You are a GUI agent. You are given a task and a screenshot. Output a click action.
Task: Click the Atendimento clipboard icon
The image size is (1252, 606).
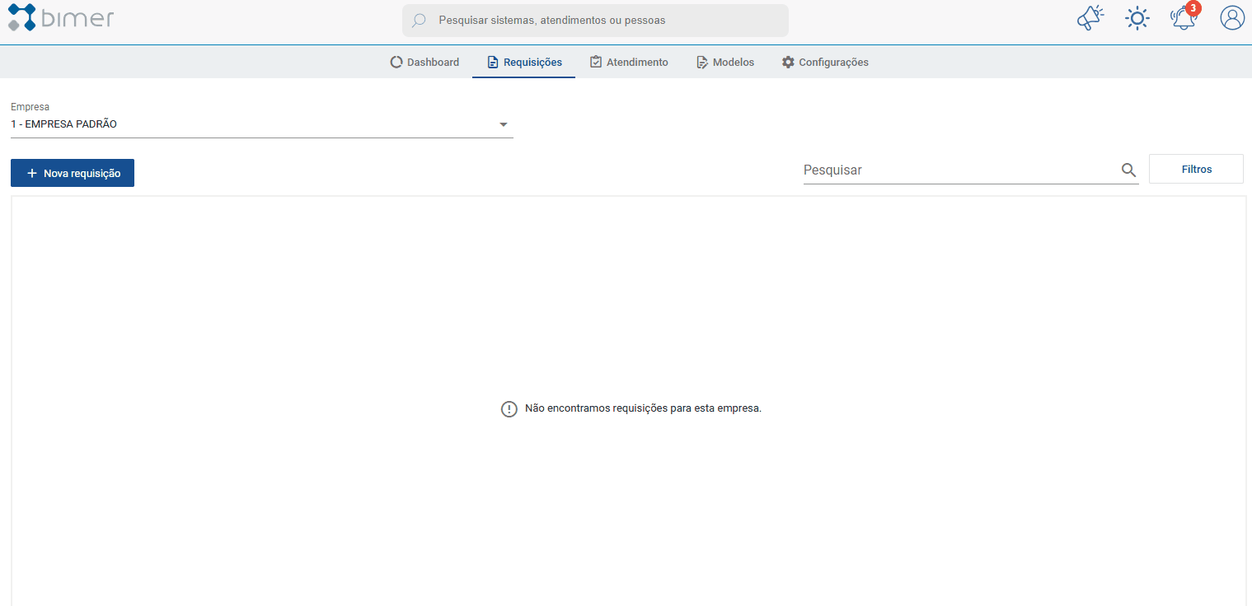(x=596, y=62)
